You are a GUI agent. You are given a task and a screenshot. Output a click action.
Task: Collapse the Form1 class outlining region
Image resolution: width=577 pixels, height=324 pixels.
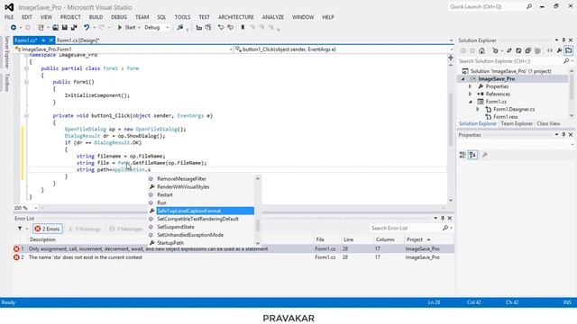[x=26, y=68]
